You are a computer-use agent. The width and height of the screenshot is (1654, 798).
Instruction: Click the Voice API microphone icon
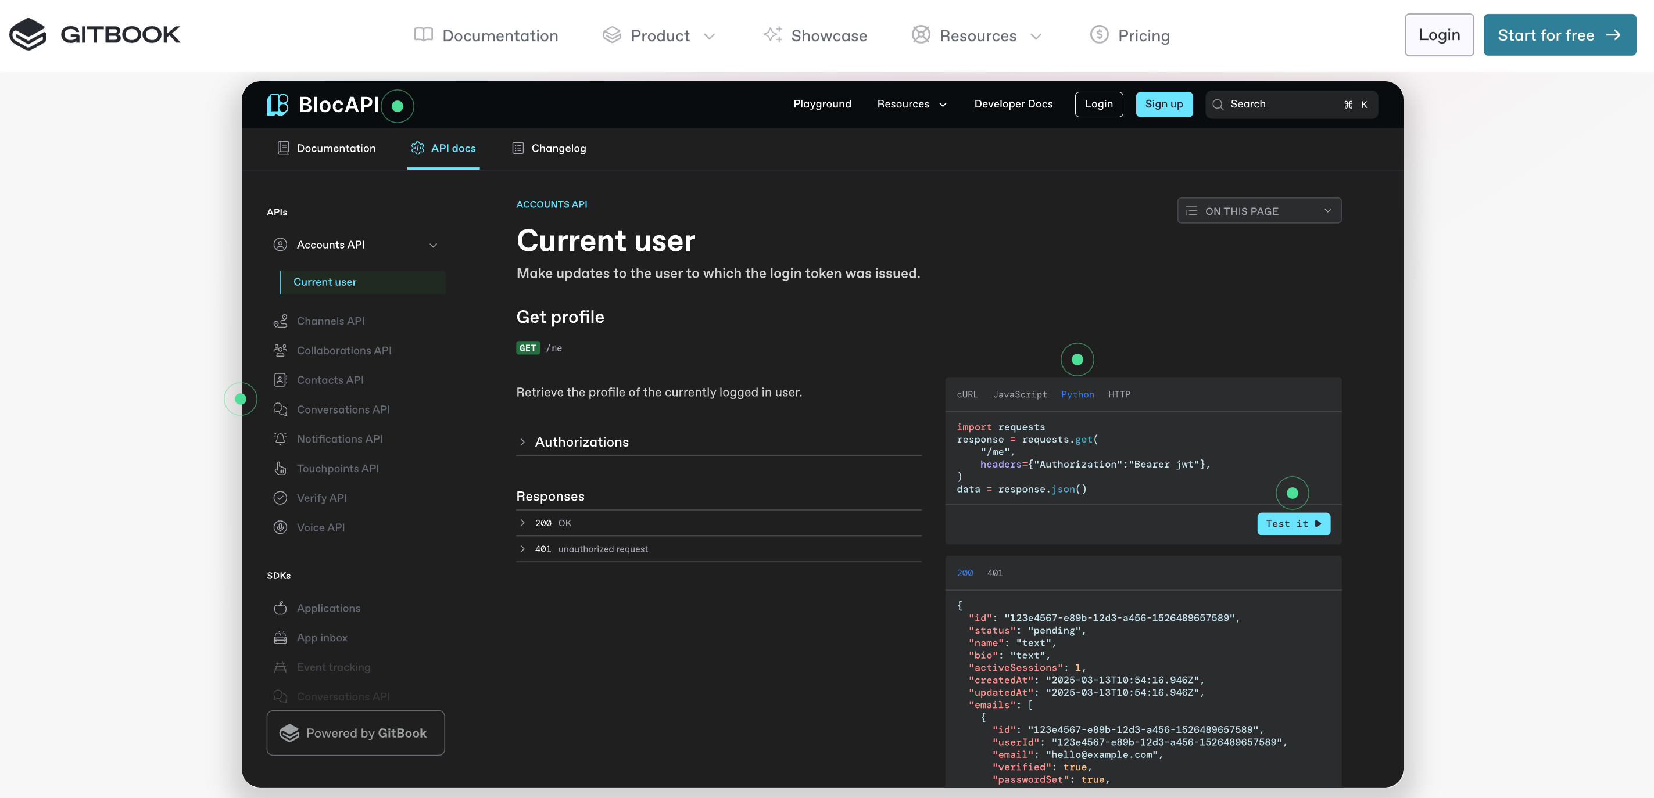click(x=280, y=527)
